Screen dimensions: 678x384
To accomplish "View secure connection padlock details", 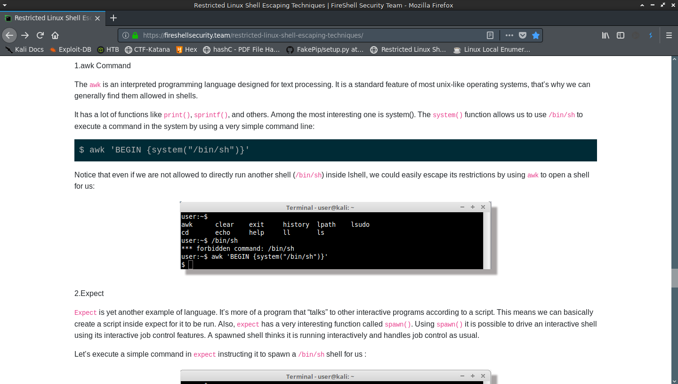I will click(x=135, y=35).
